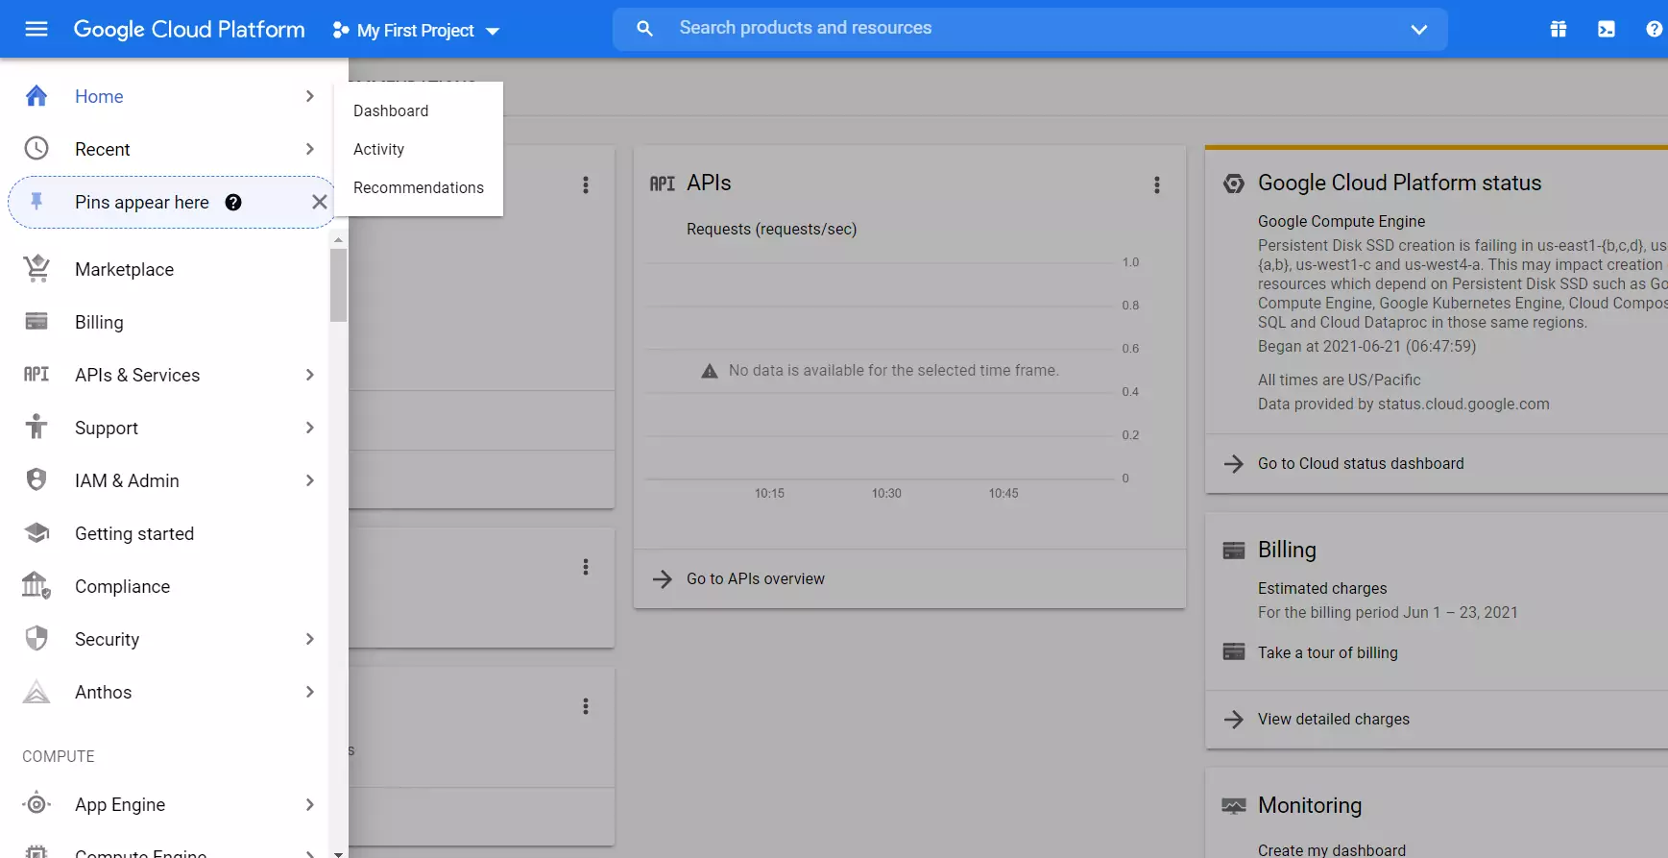Click the IAM & Admin shield icon

(x=36, y=479)
